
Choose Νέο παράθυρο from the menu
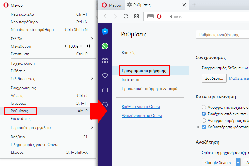click(48, 22)
